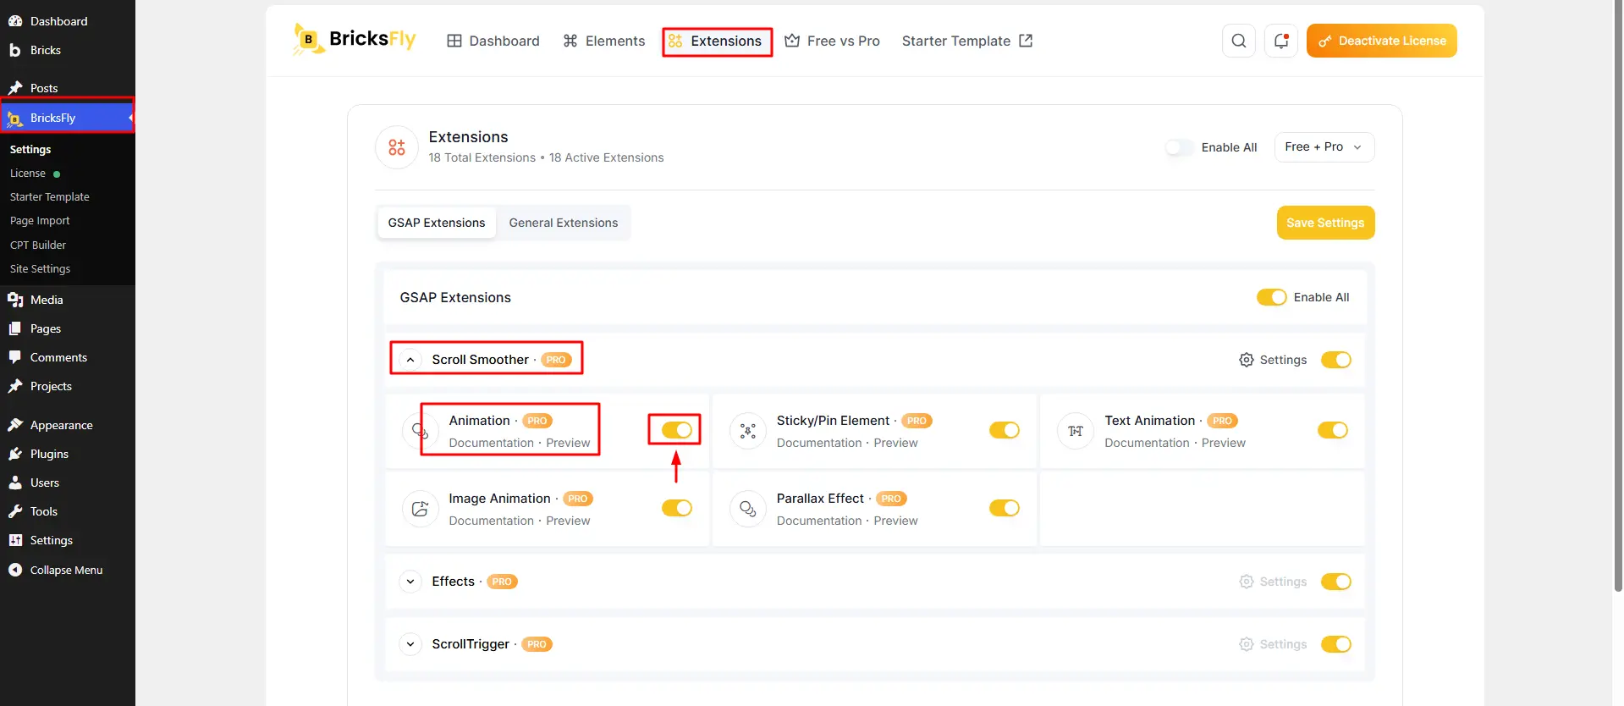Open Free vs Pro nav item
Image resolution: width=1624 pixels, height=706 pixels.
click(x=832, y=41)
